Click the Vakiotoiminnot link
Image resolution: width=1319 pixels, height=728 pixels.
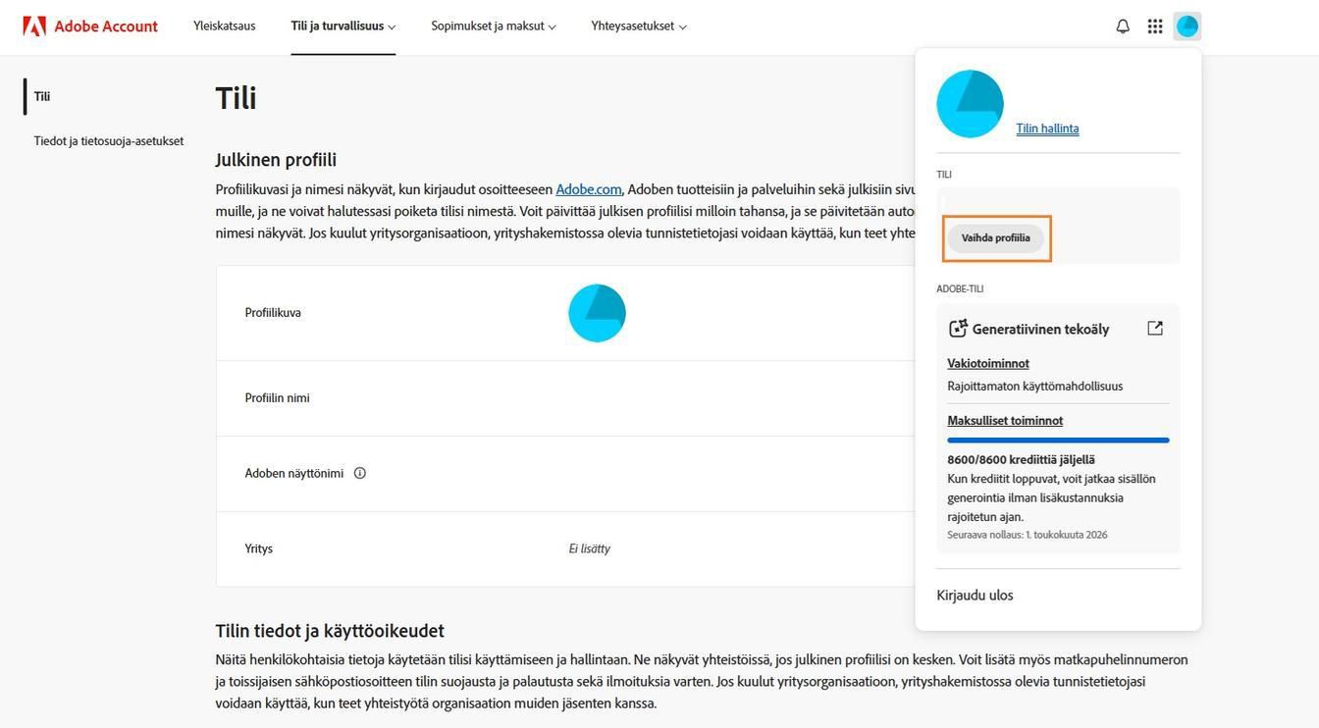click(x=988, y=364)
